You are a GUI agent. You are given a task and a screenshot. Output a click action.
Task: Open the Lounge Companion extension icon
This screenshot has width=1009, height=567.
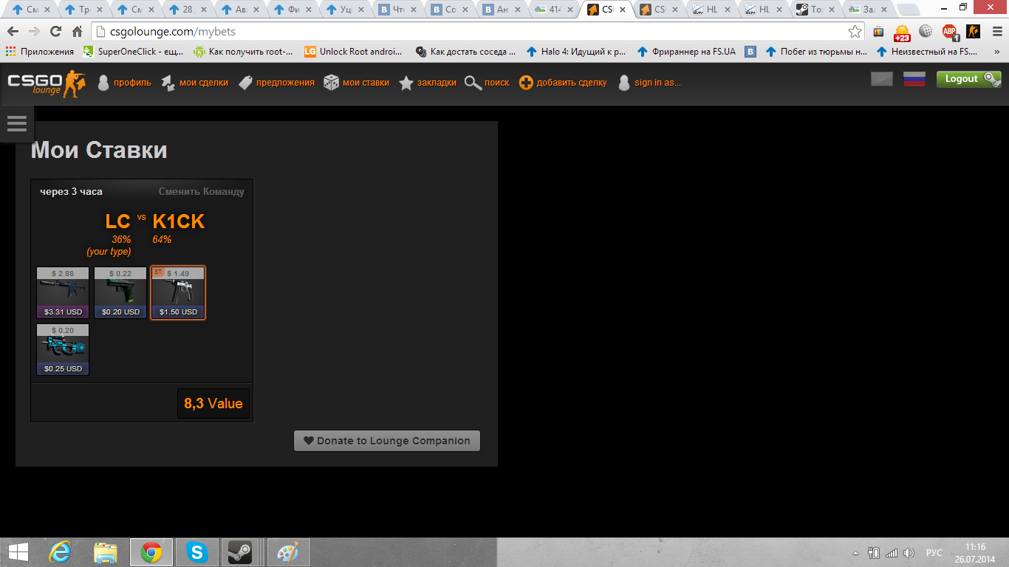974,32
